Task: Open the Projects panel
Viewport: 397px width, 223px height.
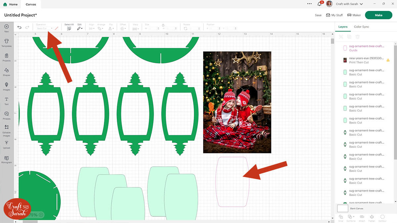Action: coord(6,57)
